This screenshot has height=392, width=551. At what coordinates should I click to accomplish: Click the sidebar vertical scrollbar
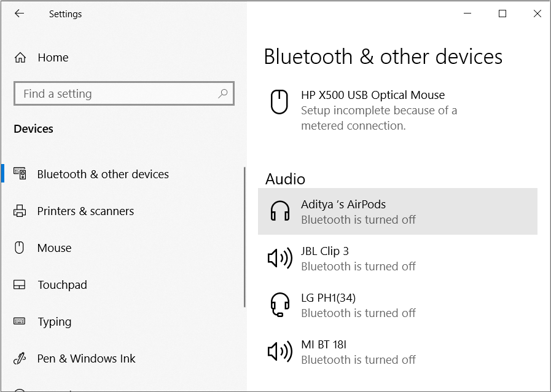click(x=244, y=237)
